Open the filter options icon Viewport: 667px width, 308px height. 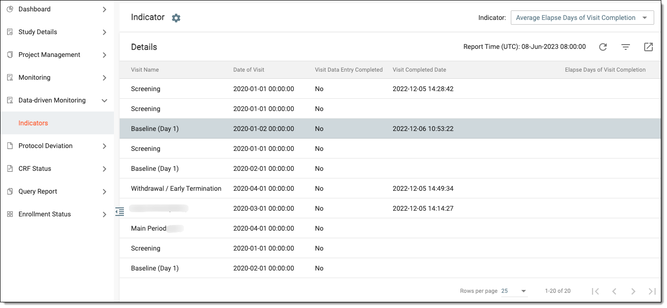(626, 47)
